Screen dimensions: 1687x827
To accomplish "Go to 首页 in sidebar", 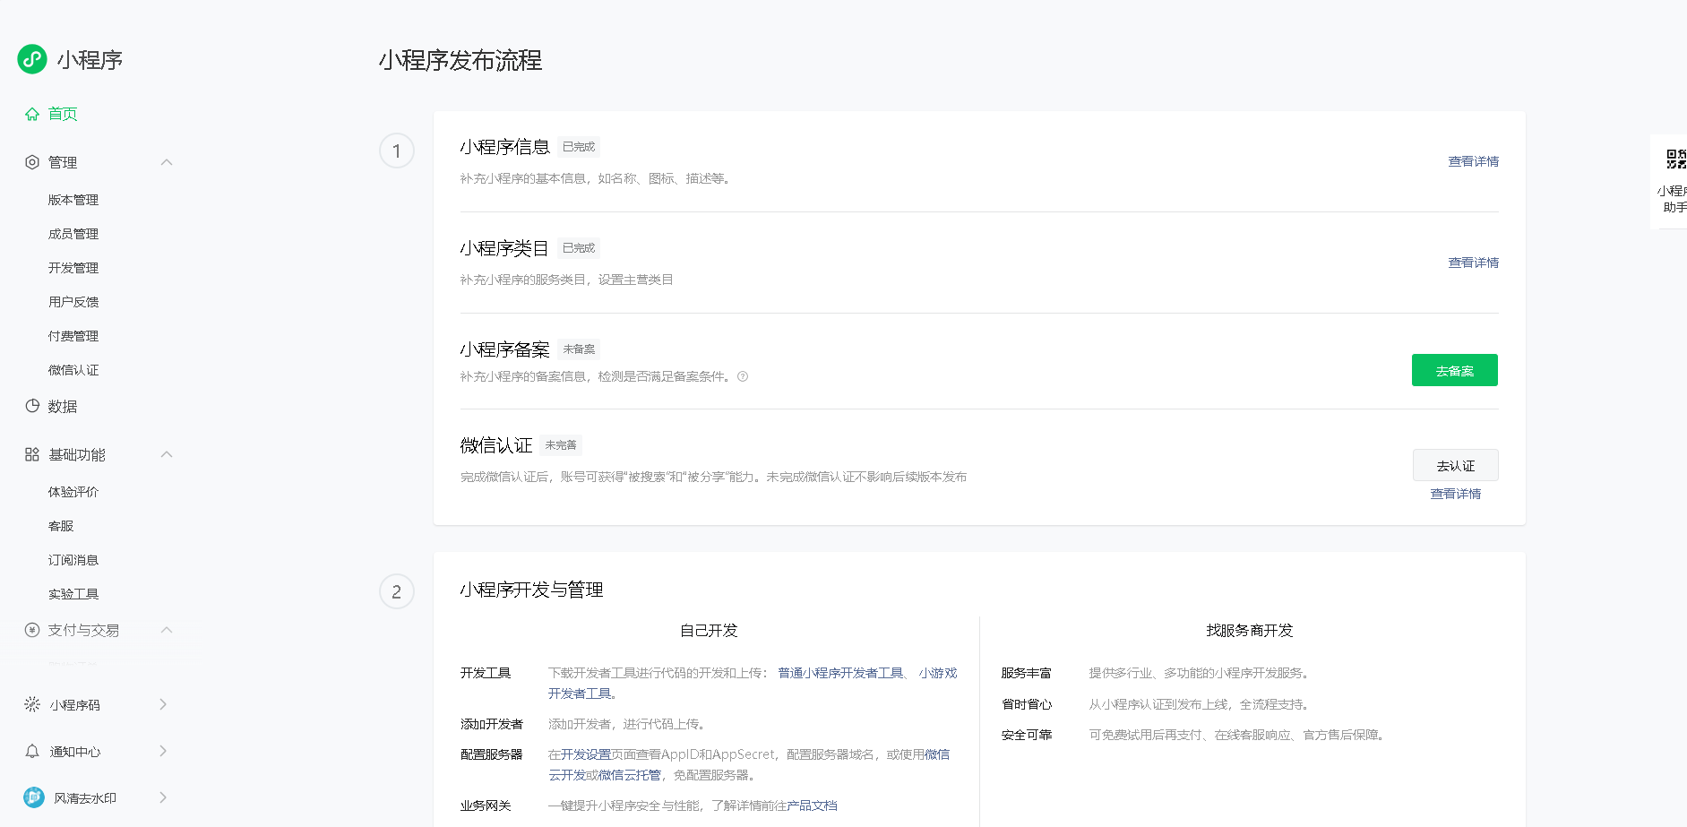I will click(63, 114).
